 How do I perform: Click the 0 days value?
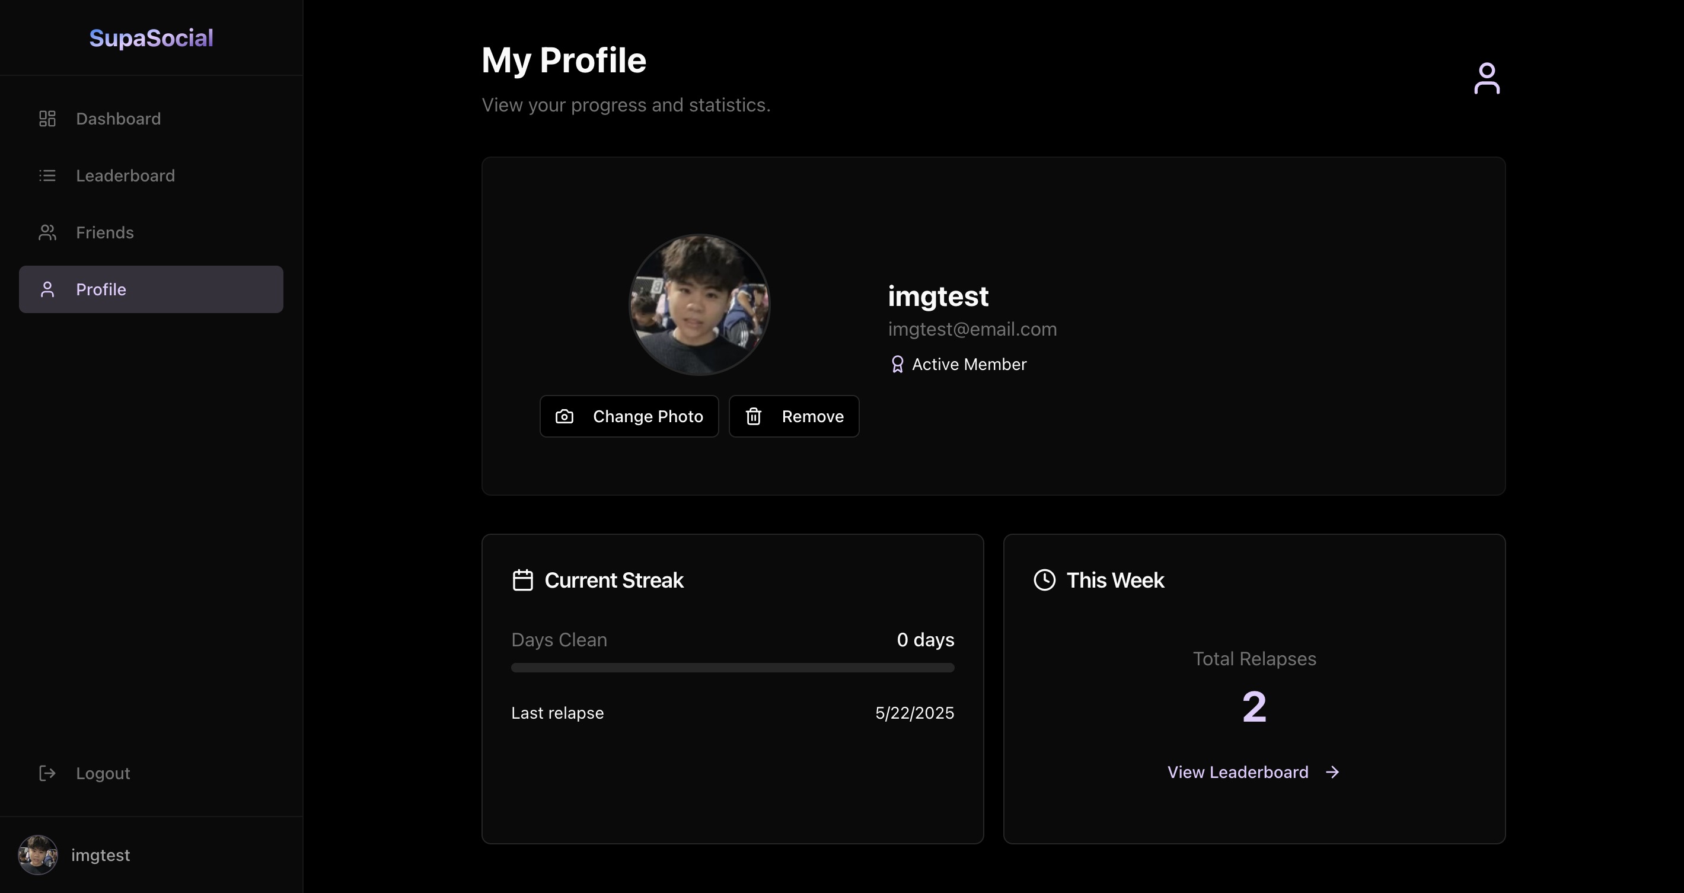925,639
